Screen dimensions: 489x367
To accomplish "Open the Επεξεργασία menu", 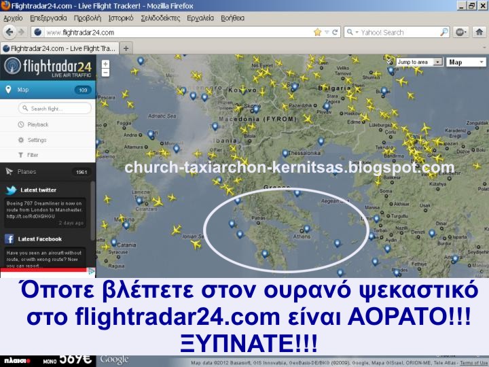I will click(48, 18).
